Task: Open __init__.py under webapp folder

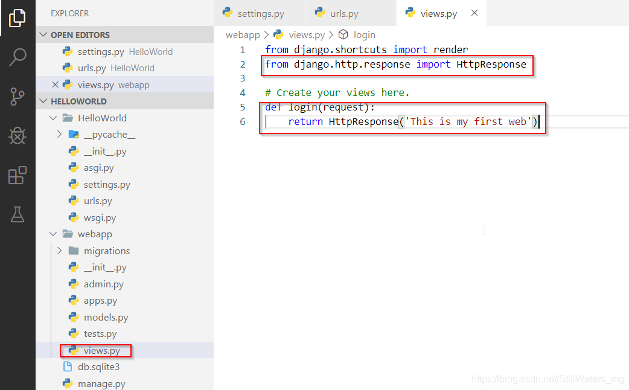Action: (x=124, y=267)
